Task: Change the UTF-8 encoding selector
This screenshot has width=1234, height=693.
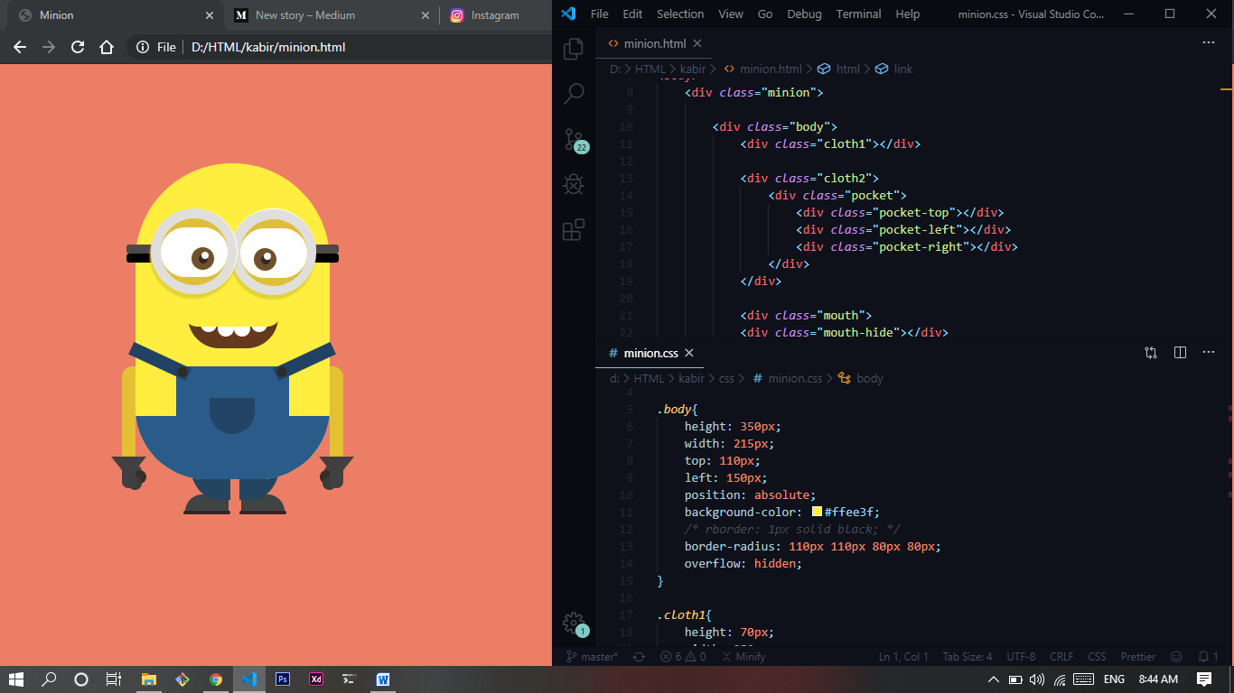Action: pyautogui.click(x=1022, y=657)
